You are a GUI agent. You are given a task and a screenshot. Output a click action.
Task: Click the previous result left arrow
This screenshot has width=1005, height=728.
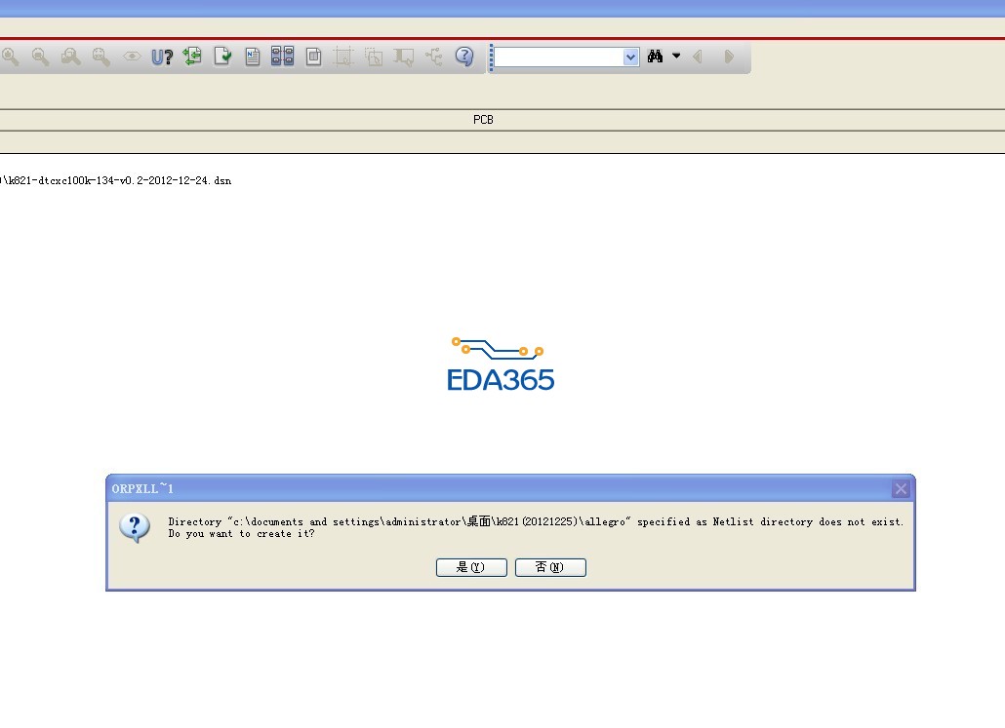[x=698, y=57]
